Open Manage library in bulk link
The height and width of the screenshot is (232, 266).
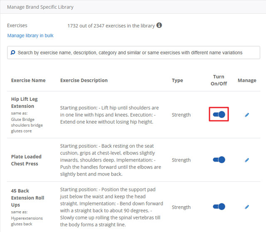(30, 36)
